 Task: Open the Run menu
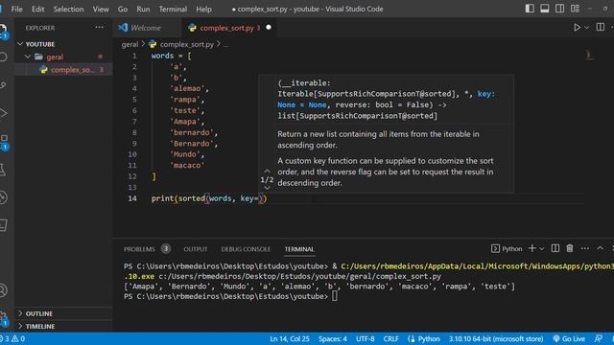tap(143, 9)
